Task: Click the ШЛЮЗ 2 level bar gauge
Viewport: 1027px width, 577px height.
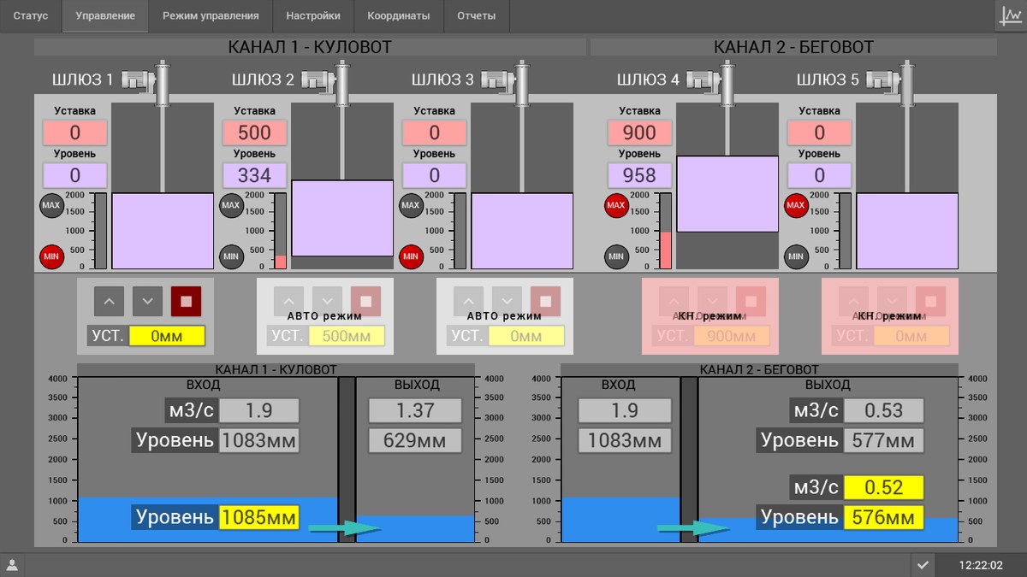Action: [280, 231]
